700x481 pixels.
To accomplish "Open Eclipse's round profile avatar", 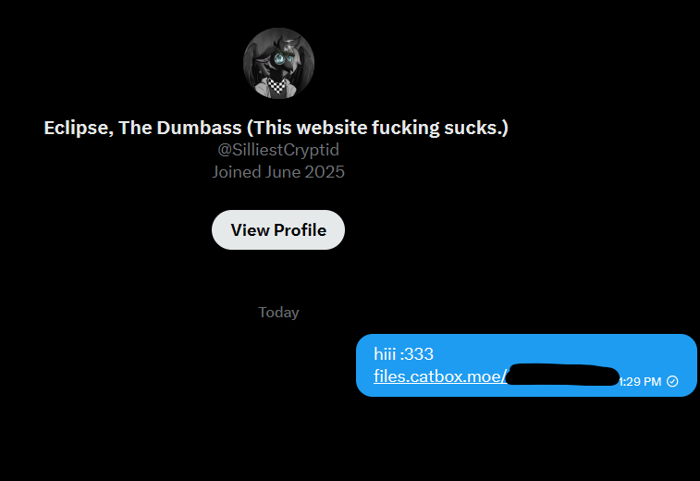I will [278, 63].
